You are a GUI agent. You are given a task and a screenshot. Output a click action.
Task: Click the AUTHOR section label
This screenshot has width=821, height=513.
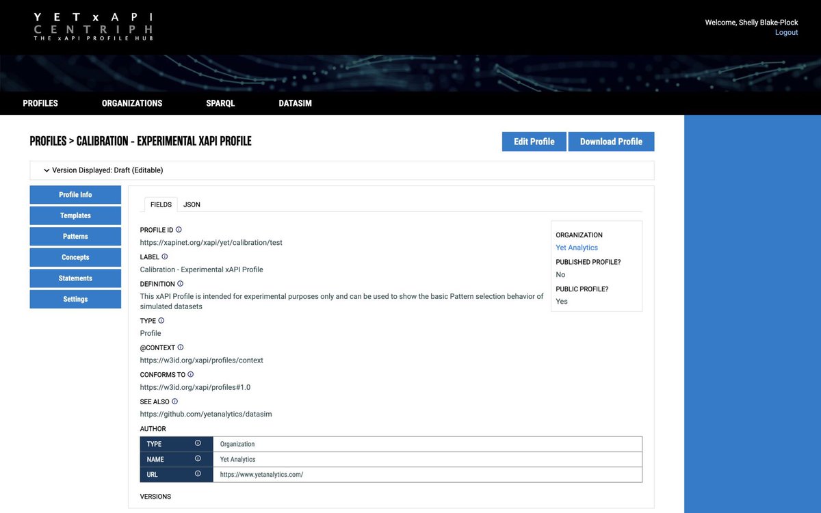153,429
